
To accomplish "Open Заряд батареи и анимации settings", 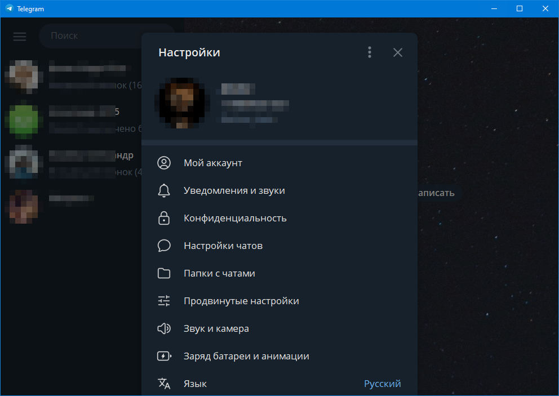I will pyautogui.click(x=279, y=356).
